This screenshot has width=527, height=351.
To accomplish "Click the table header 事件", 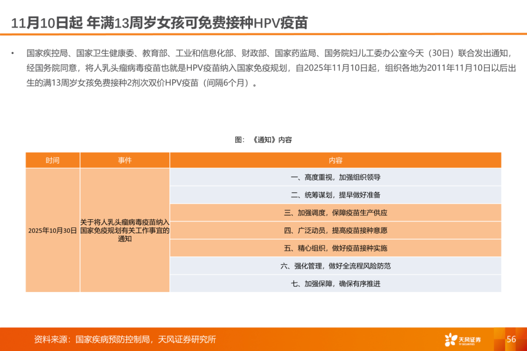I will (x=125, y=161).
